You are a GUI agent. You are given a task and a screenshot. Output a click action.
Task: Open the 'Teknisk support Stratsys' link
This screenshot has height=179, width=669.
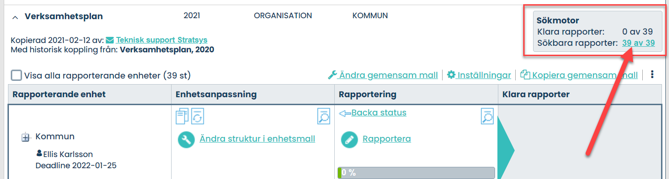click(x=162, y=40)
